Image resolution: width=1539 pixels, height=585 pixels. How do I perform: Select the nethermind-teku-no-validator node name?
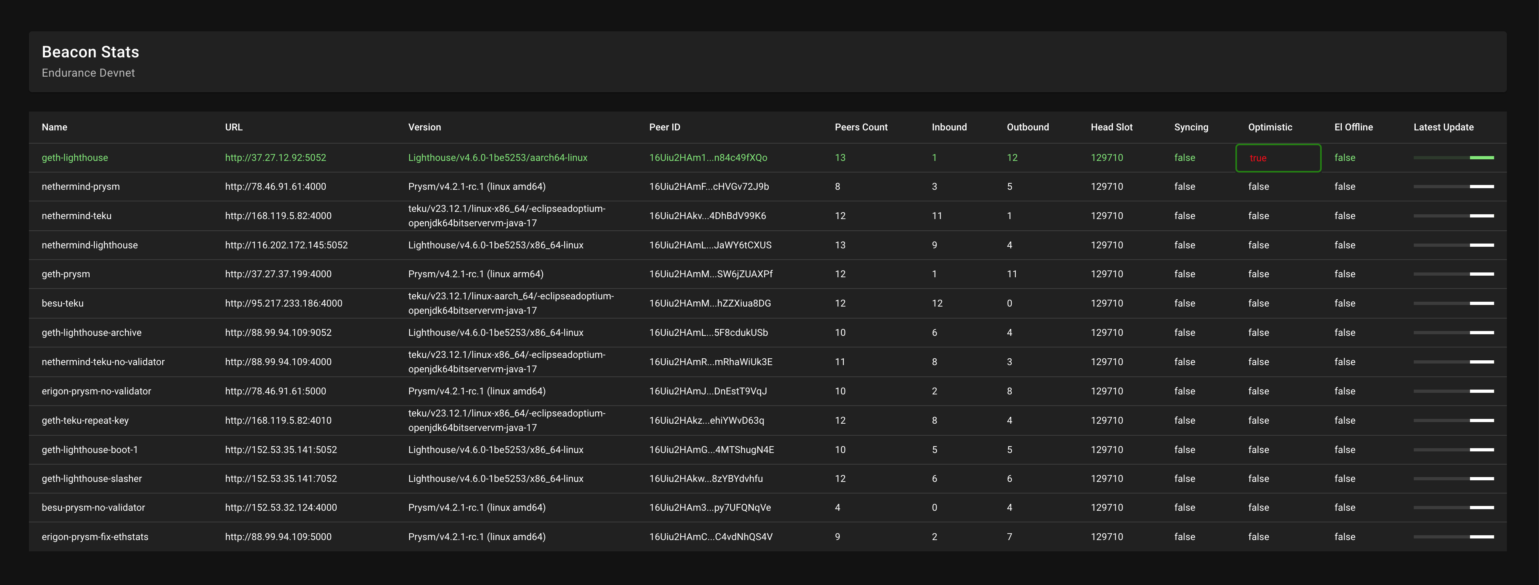tap(103, 362)
